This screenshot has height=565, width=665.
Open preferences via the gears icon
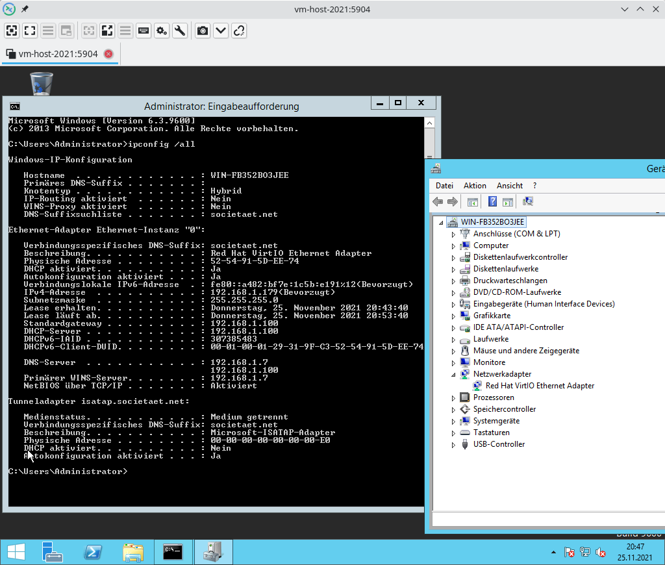tap(162, 31)
